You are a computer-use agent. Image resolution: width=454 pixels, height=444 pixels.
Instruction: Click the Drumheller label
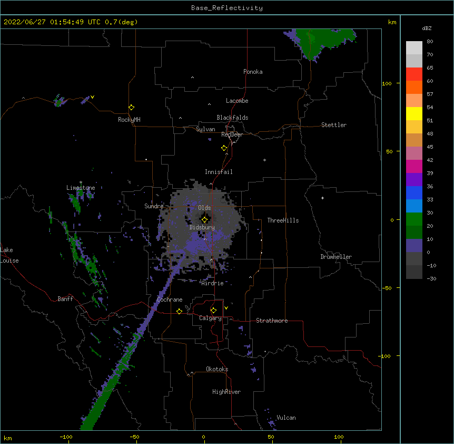tap(336, 257)
